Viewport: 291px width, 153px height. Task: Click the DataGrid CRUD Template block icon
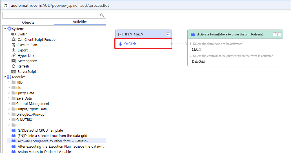[14, 130]
